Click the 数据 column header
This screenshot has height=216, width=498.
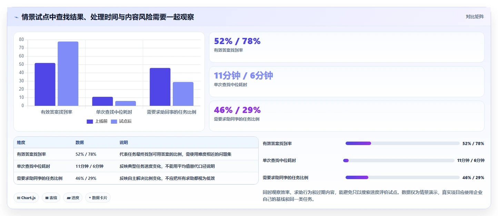click(80, 143)
